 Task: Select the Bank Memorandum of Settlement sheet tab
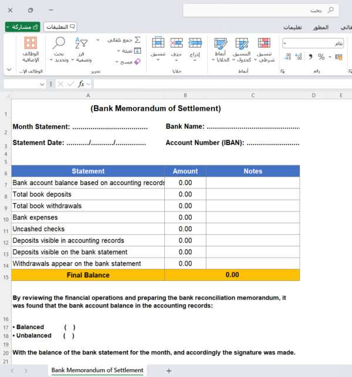coord(97,370)
